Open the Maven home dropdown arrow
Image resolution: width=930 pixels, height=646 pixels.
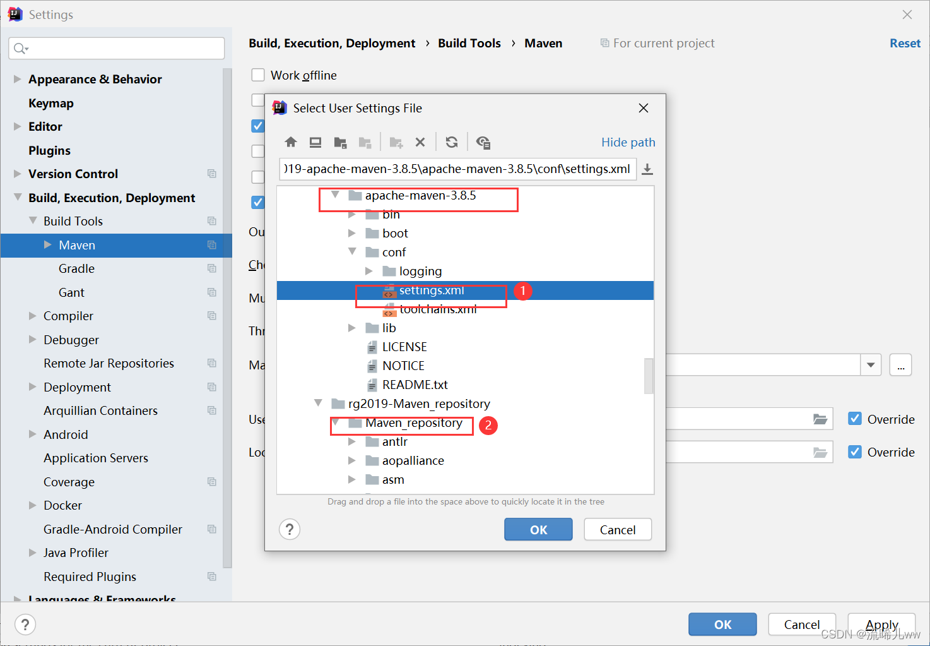[x=871, y=365]
